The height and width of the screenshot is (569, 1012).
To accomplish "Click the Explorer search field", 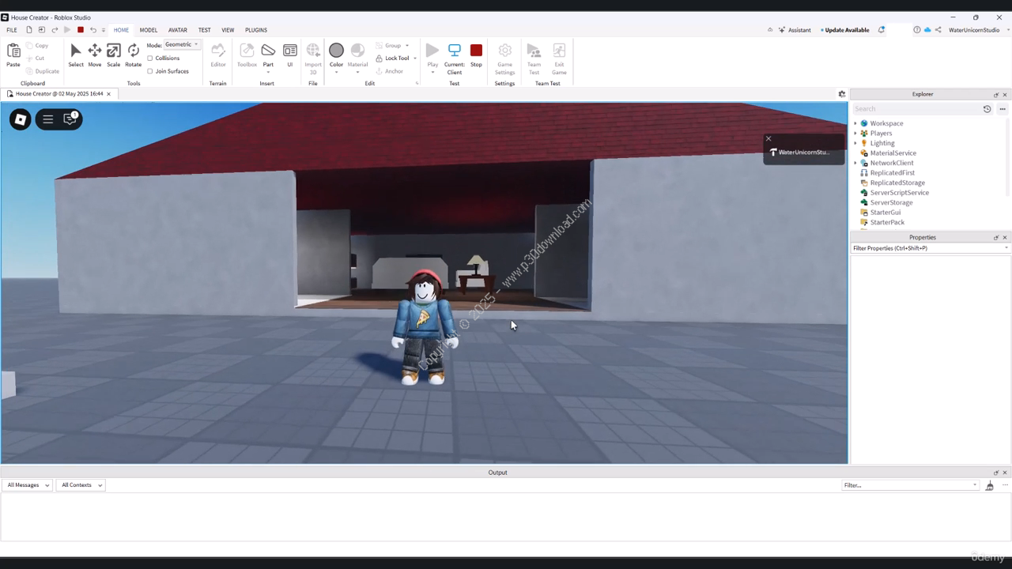I will coord(916,109).
